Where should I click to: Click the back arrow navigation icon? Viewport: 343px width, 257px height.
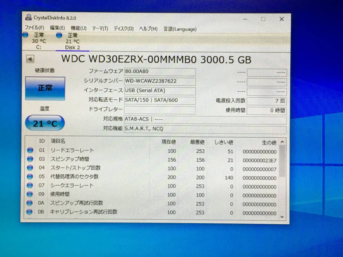(x=30, y=59)
